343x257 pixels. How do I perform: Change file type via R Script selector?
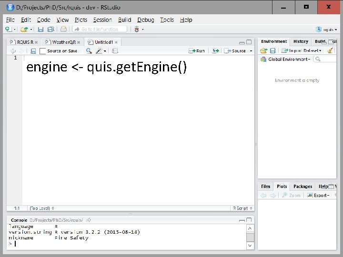(242, 208)
